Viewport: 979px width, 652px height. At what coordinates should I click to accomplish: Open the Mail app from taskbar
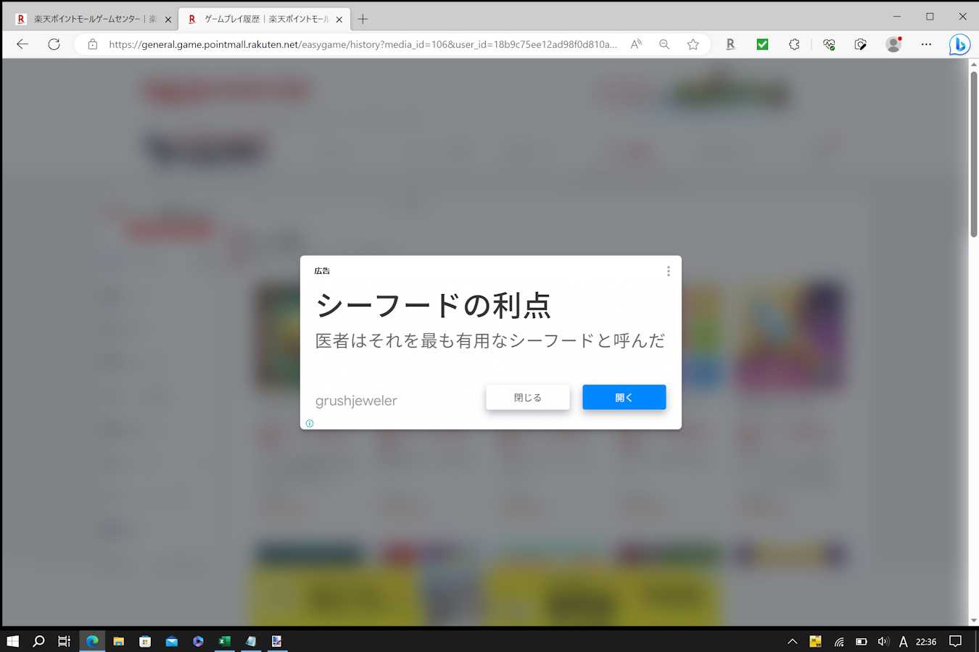(171, 641)
